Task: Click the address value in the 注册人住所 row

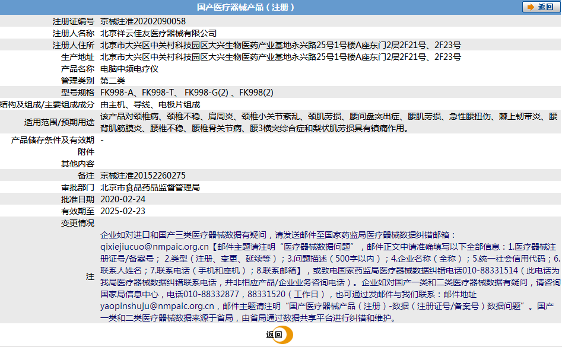Action: [x=281, y=45]
